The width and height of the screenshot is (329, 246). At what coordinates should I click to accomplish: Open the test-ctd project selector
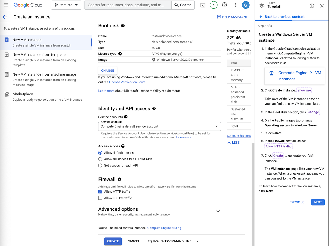[x=66, y=5]
